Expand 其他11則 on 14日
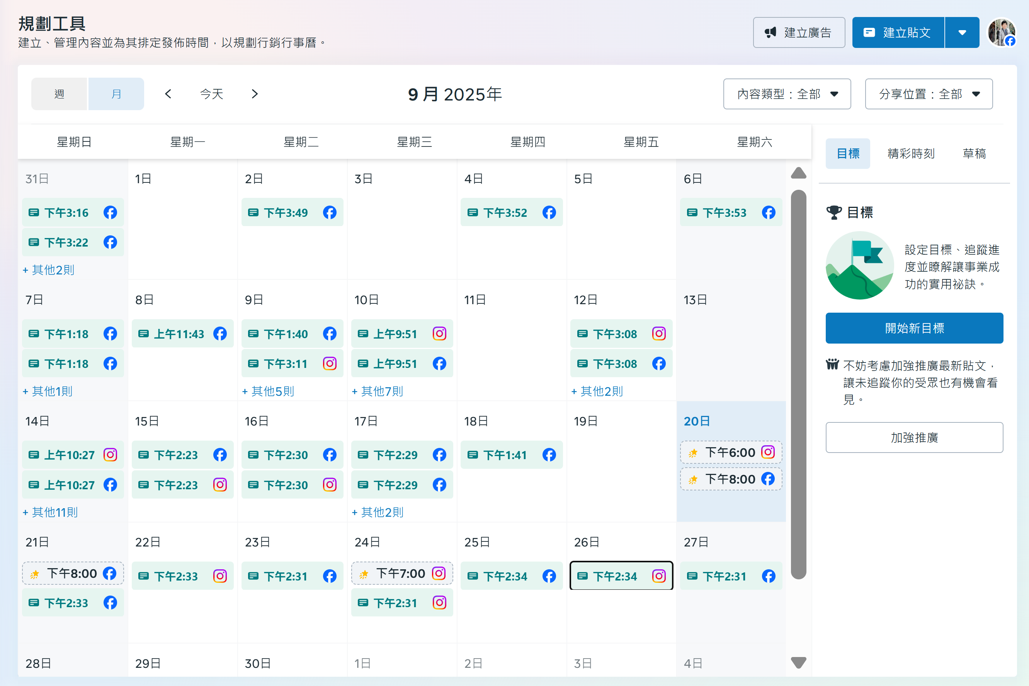This screenshot has height=686, width=1029. pos(50,512)
